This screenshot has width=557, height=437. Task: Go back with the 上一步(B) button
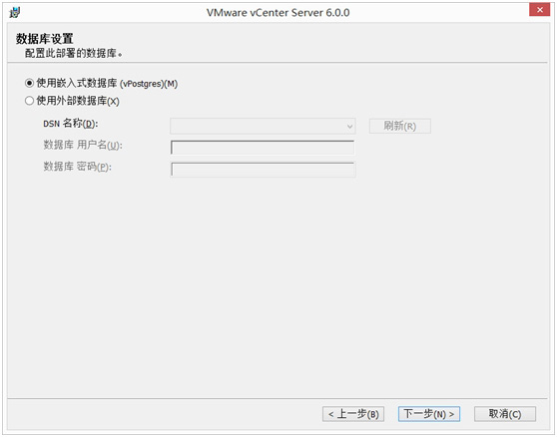point(353,414)
